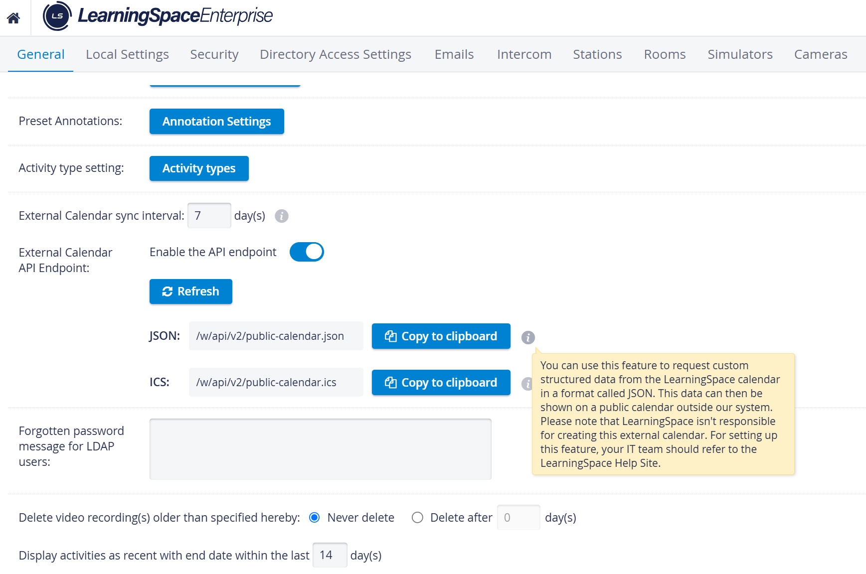
Task: Click the recent activities days field
Action: coord(330,555)
